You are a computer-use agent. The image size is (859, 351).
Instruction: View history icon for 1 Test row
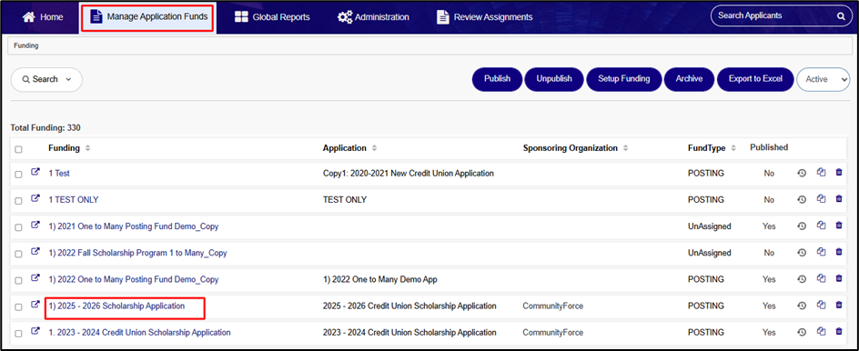click(802, 173)
